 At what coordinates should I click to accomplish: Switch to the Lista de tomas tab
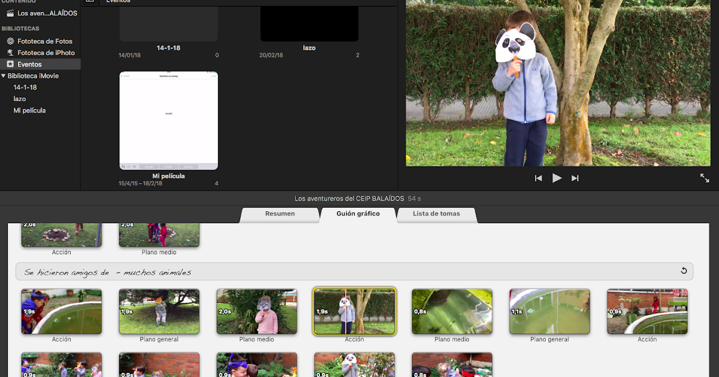tap(436, 214)
